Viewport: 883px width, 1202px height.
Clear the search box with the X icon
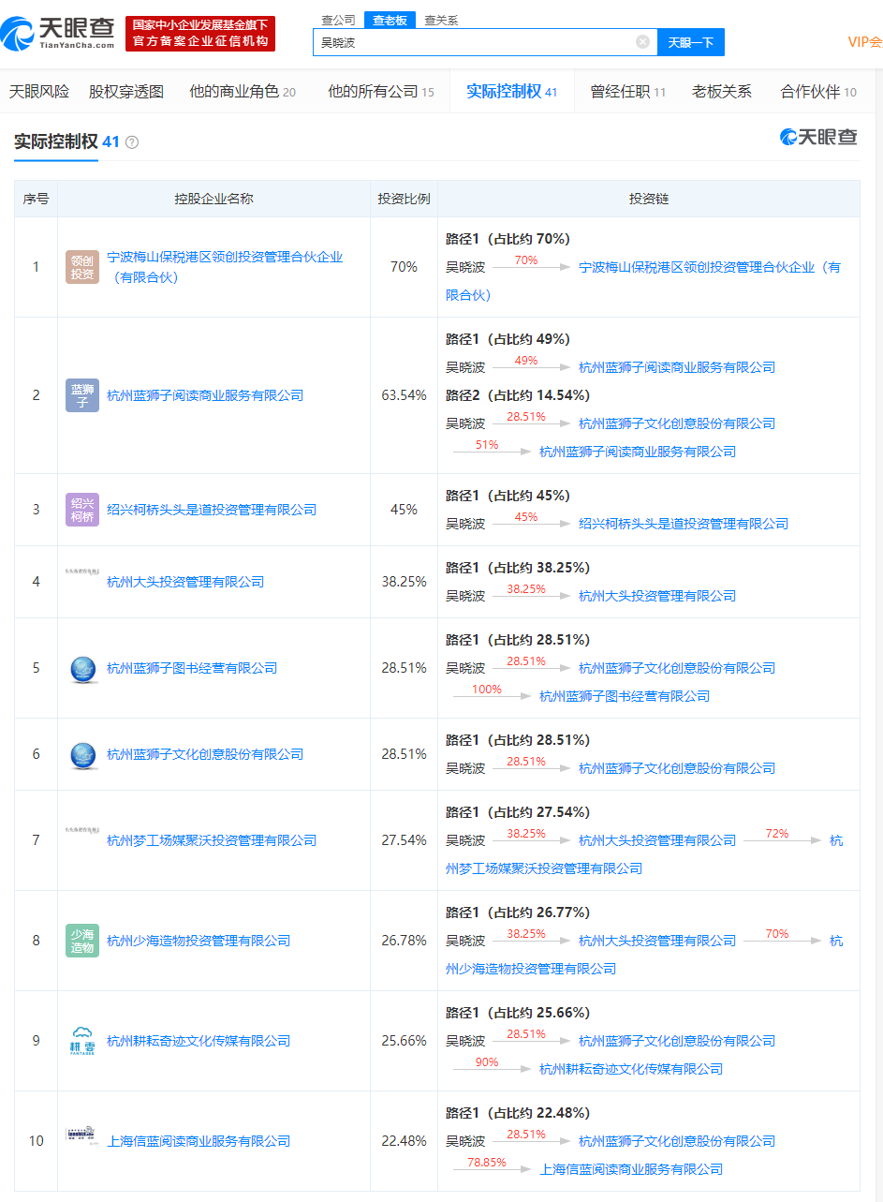[642, 42]
